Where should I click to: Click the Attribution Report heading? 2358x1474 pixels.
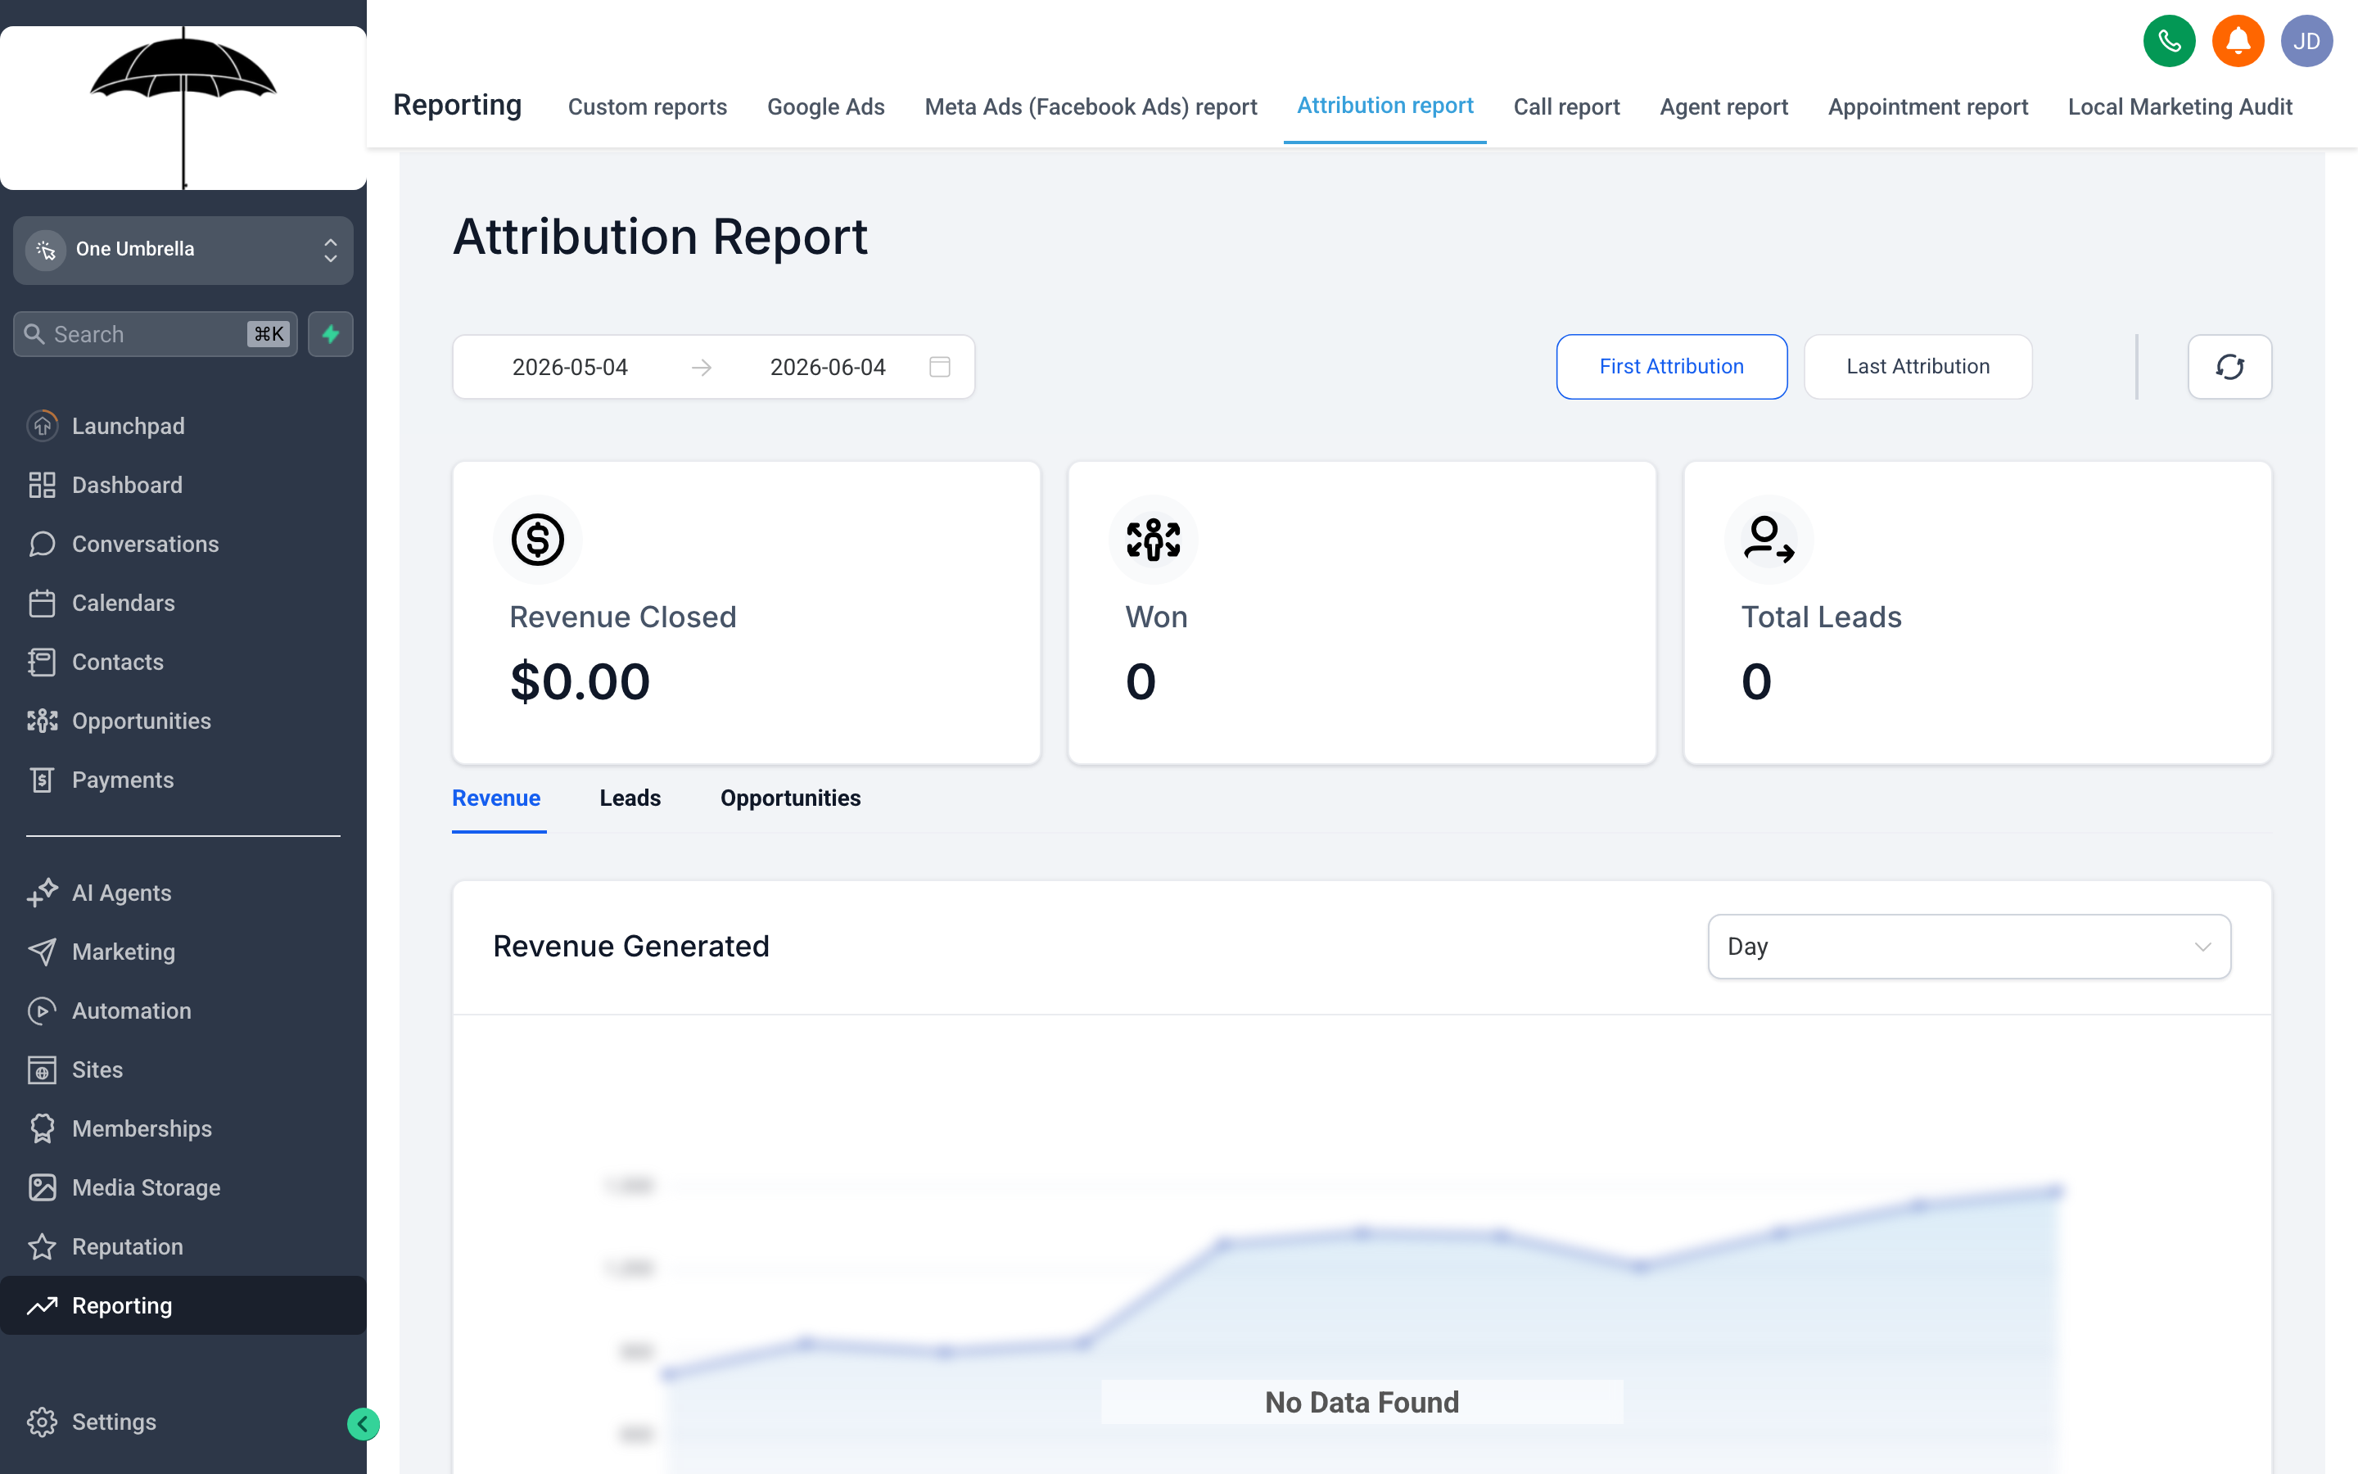point(660,237)
